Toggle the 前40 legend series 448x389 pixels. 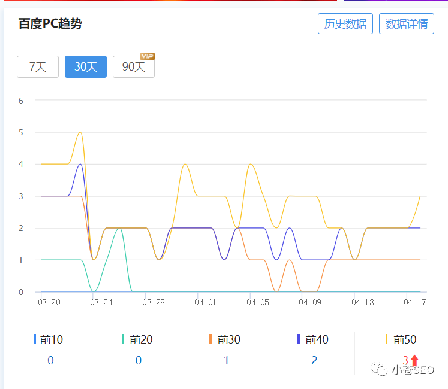tap(317, 339)
